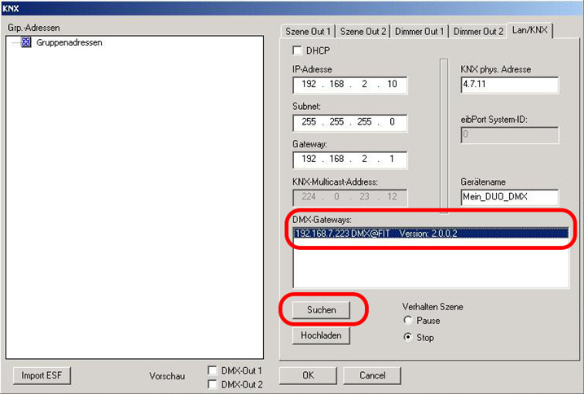Click the Subnet input field
The width and height of the screenshot is (584, 394).
coord(349,123)
